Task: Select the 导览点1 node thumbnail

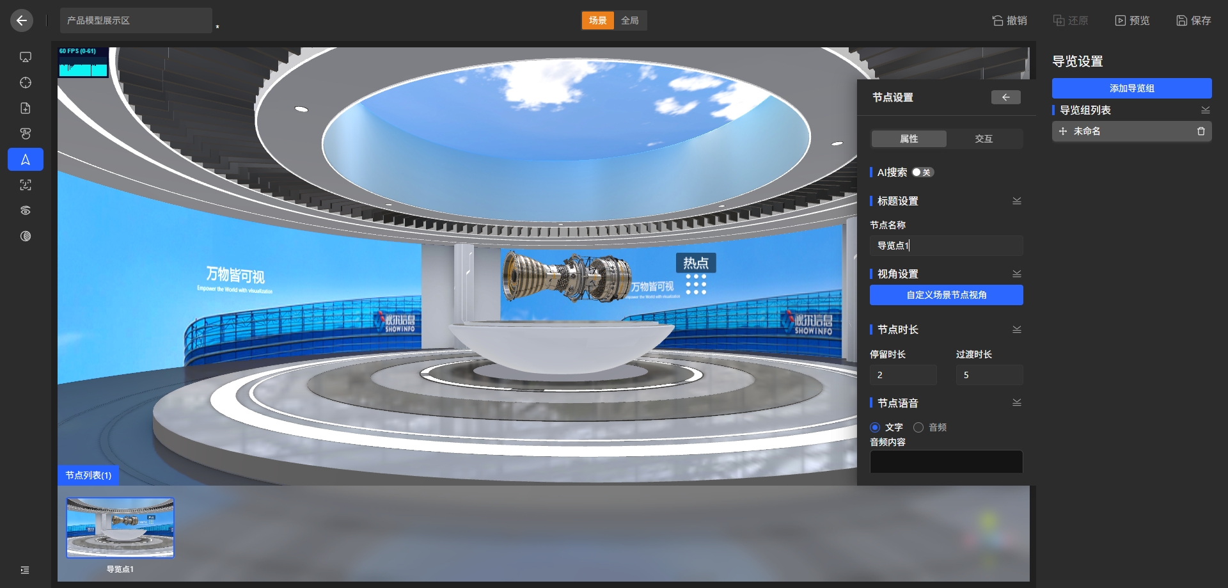Action: pos(120,528)
